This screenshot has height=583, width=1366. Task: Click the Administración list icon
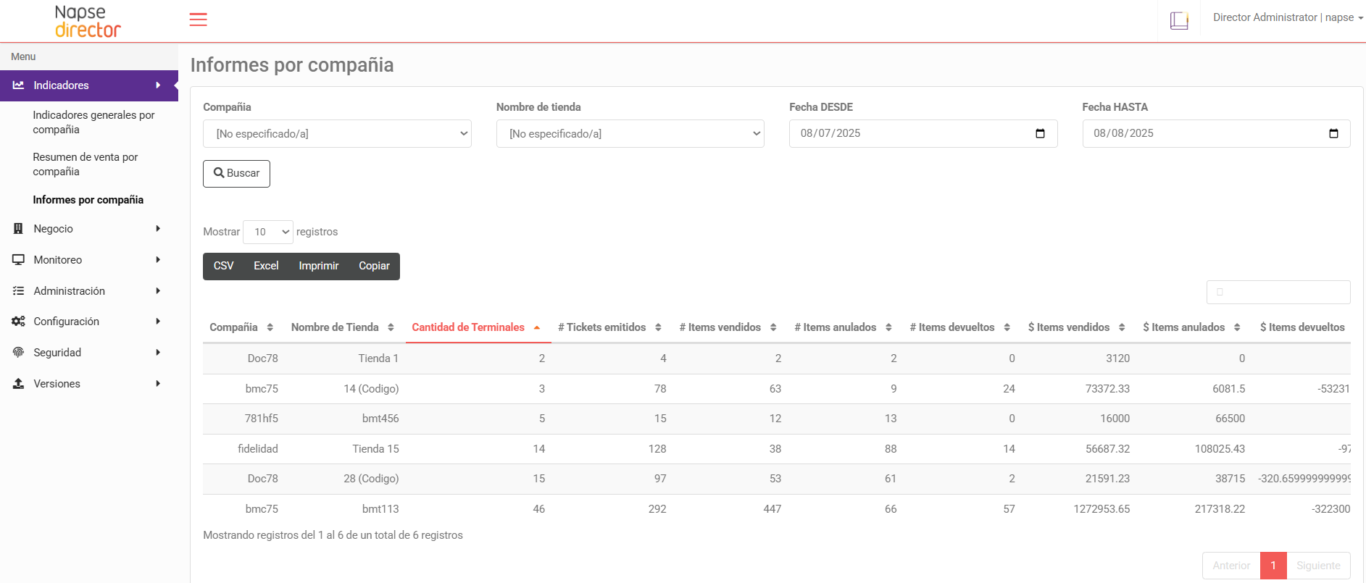click(18, 290)
